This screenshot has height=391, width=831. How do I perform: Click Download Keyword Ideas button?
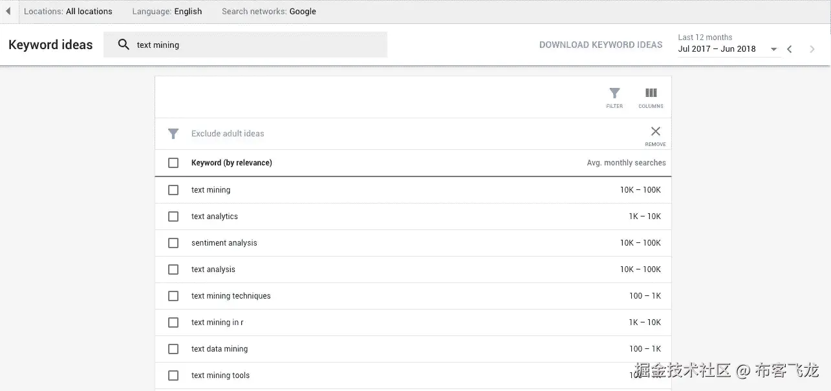coord(601,45)
